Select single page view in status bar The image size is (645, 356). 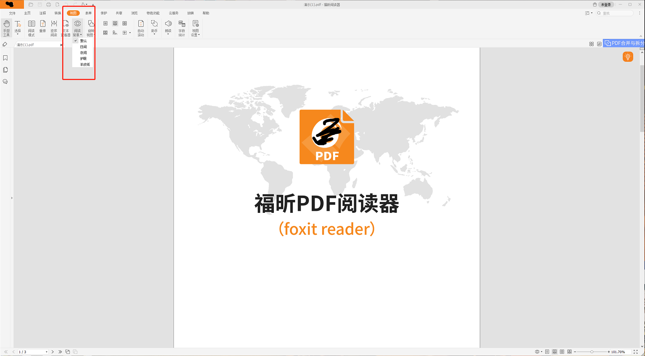(547, 352)
